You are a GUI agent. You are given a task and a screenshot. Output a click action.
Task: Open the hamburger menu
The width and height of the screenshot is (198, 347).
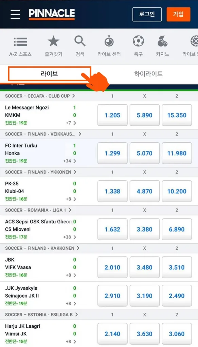coord(15,14)
